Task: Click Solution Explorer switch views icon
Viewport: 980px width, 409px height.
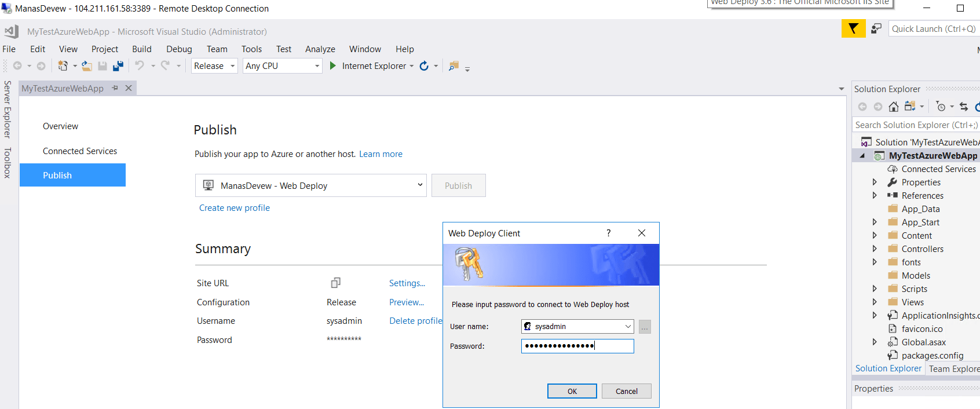Action: tap(910, 107)
